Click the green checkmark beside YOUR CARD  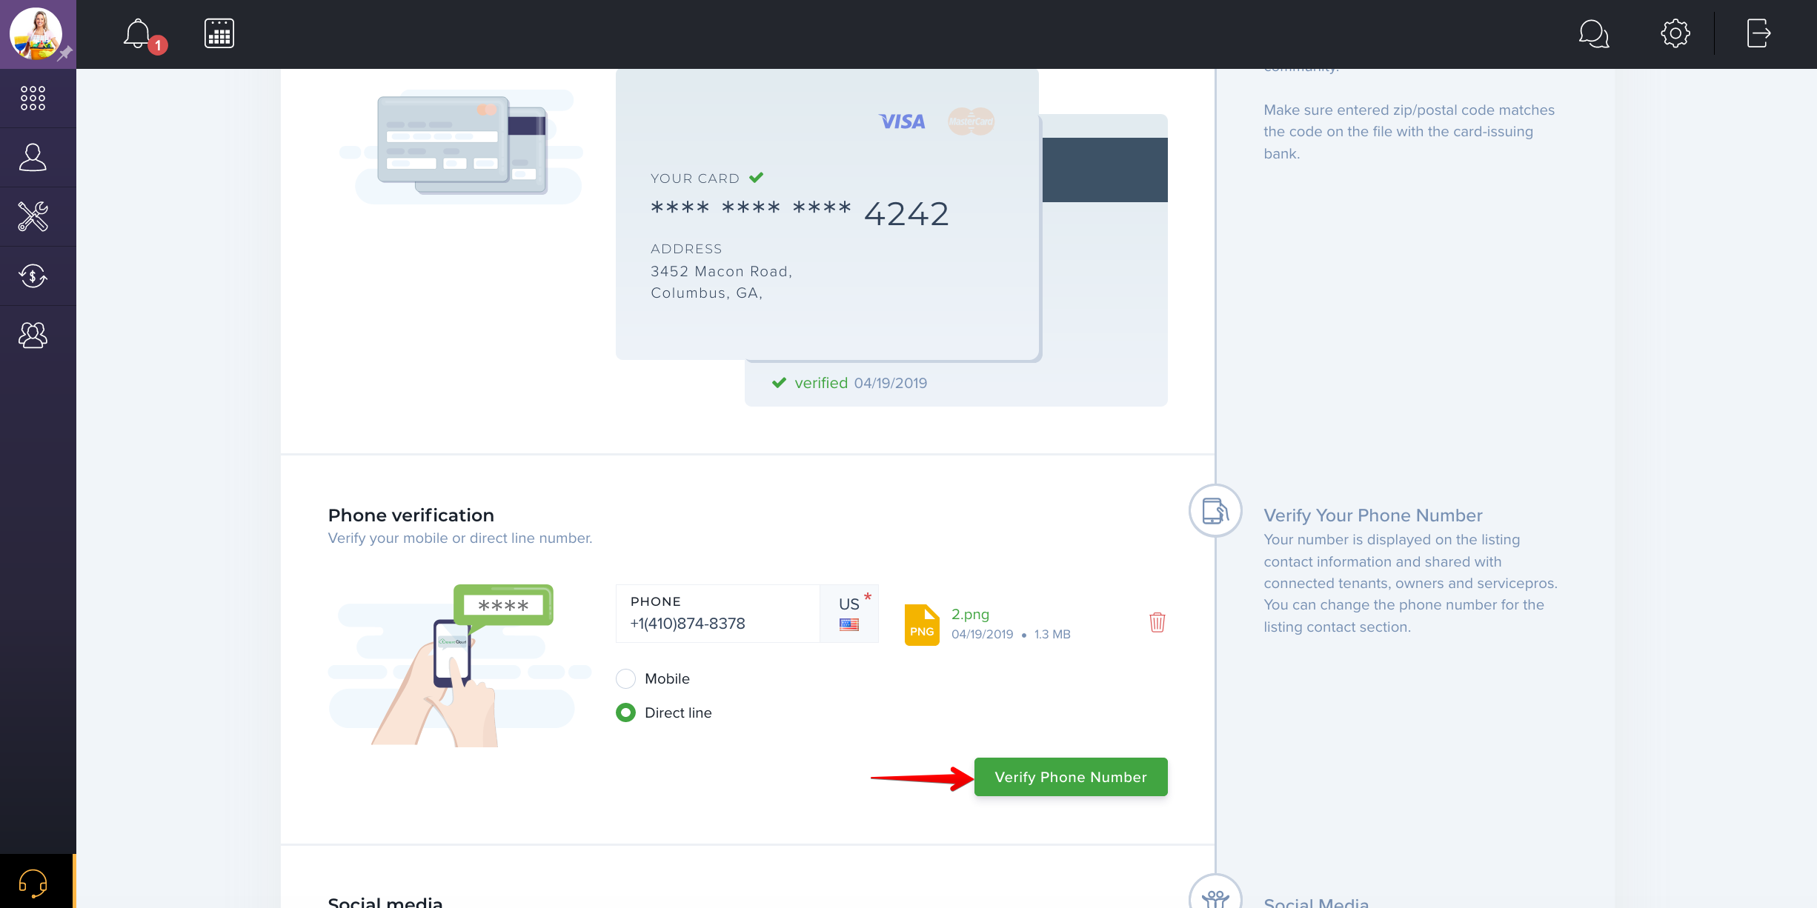pyautogui.click(x=756, y=178)
